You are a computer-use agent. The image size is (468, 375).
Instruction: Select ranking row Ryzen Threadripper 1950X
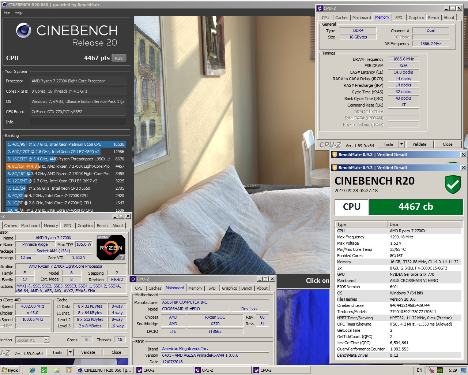pos(66,159)
